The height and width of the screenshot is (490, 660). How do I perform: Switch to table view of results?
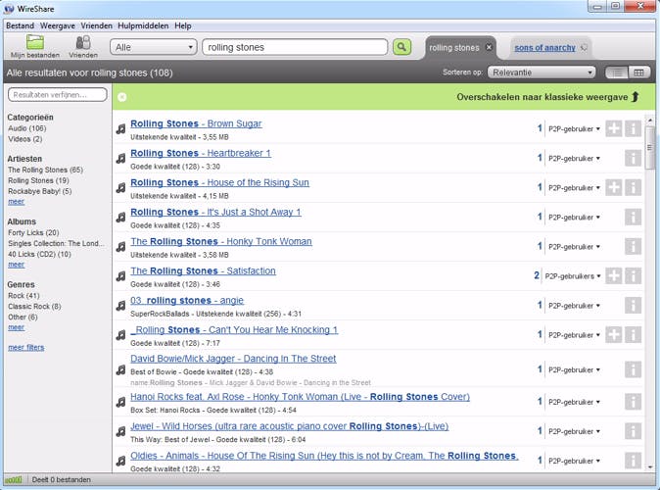point(639,73)
